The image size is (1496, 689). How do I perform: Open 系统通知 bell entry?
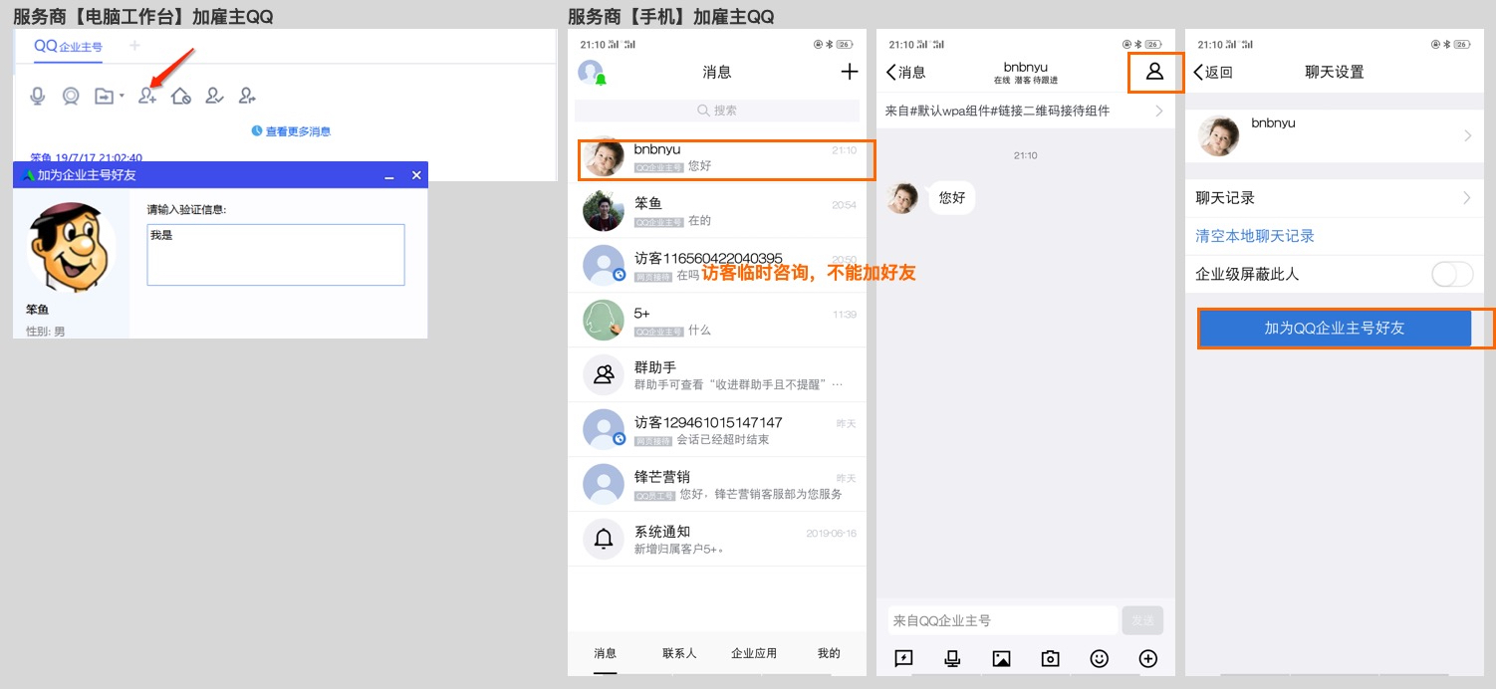point(717,540)
